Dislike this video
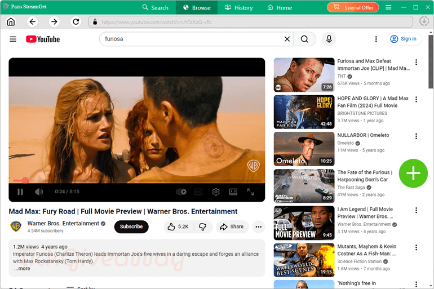Screen dimensions: 434x289 [203, 227]
